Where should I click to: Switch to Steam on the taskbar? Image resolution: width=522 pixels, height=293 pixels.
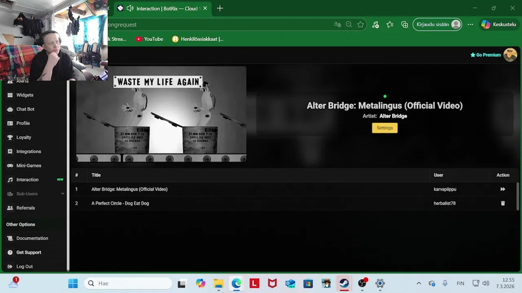click(344, 283)
